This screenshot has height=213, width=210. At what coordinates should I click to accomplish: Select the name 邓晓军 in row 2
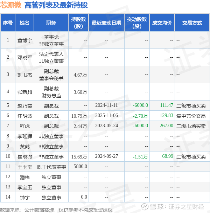click(25, 58)
